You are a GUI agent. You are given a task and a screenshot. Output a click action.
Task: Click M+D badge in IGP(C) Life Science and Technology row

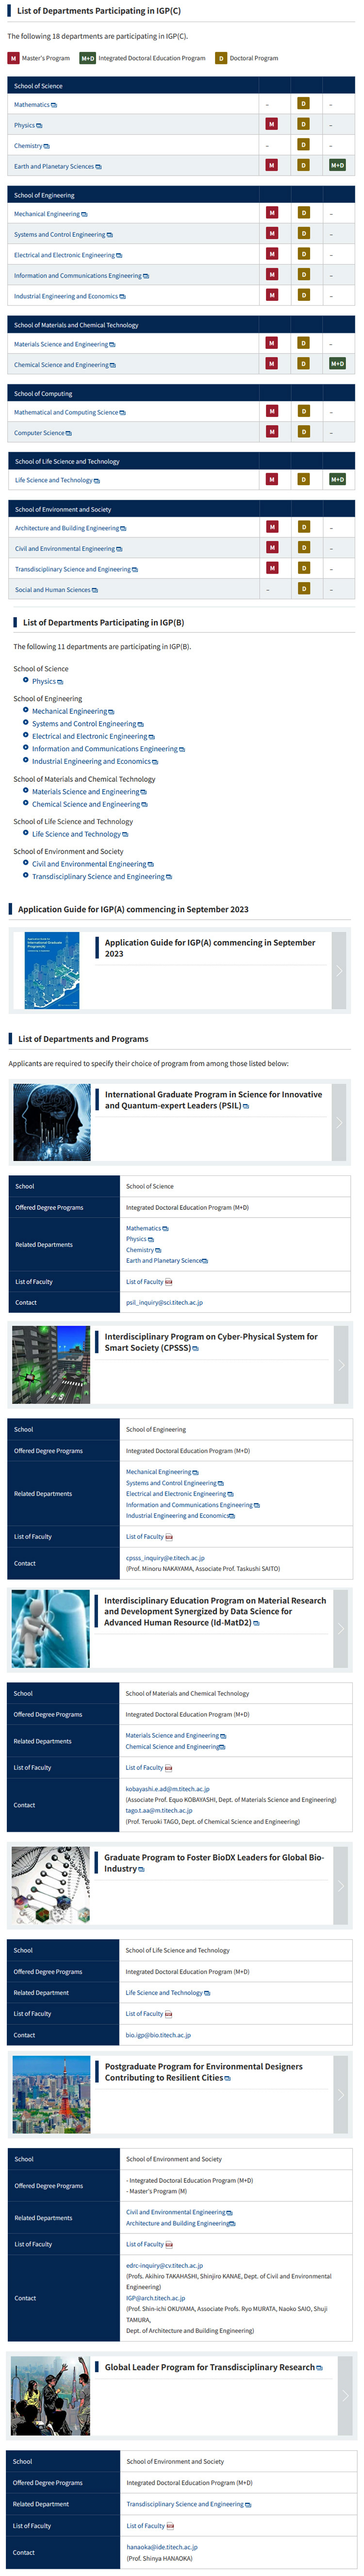(x=337, y=480)
